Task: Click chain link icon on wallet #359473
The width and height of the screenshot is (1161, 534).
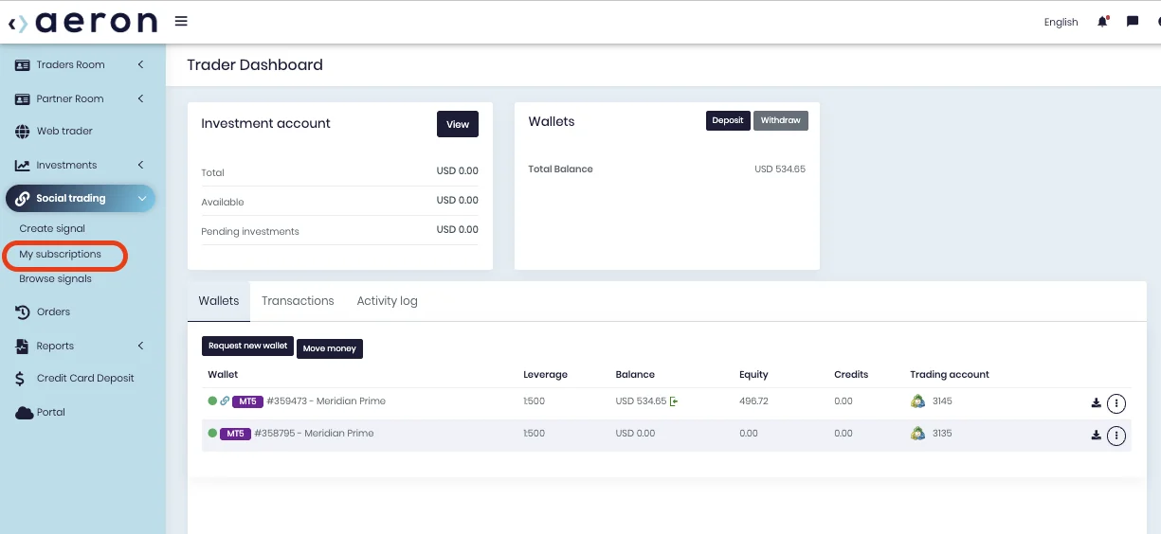Action: [x=225, y=401]
